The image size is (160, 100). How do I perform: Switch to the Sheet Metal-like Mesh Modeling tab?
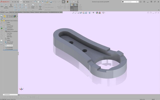(x=19, y=12)
